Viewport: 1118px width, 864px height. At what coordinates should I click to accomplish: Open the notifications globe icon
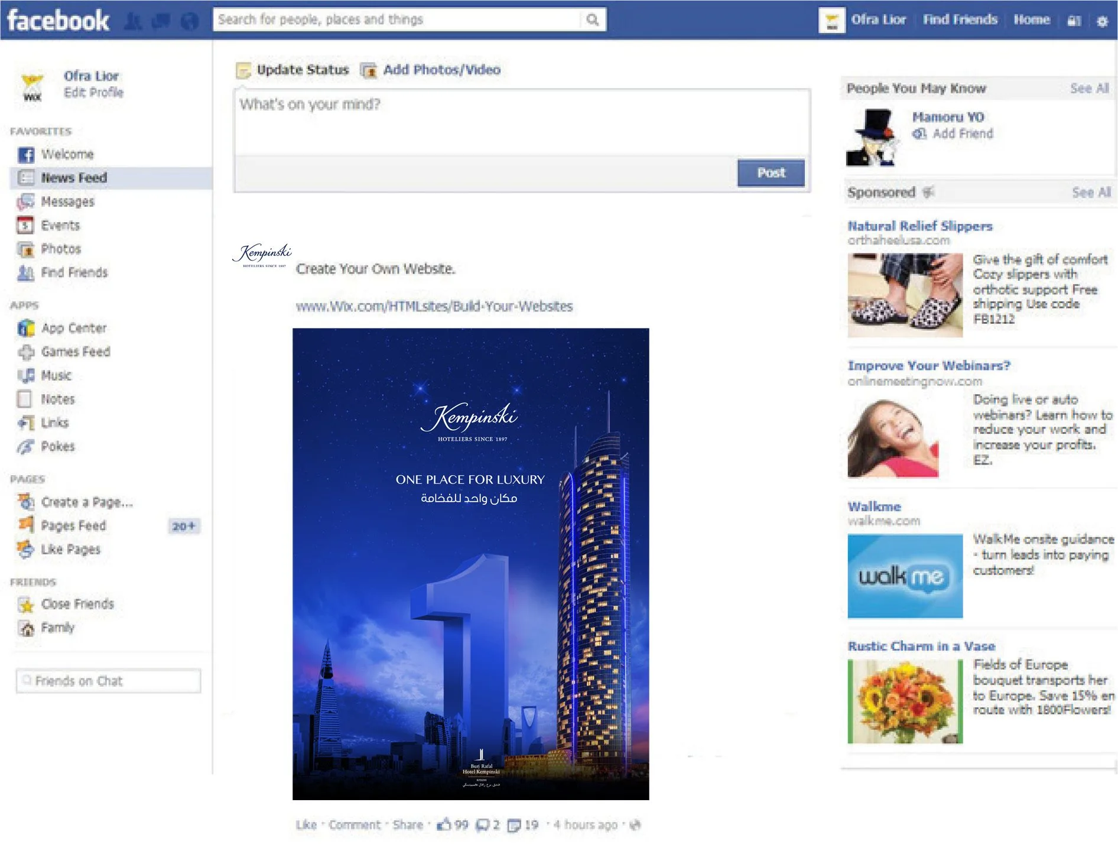189,21
